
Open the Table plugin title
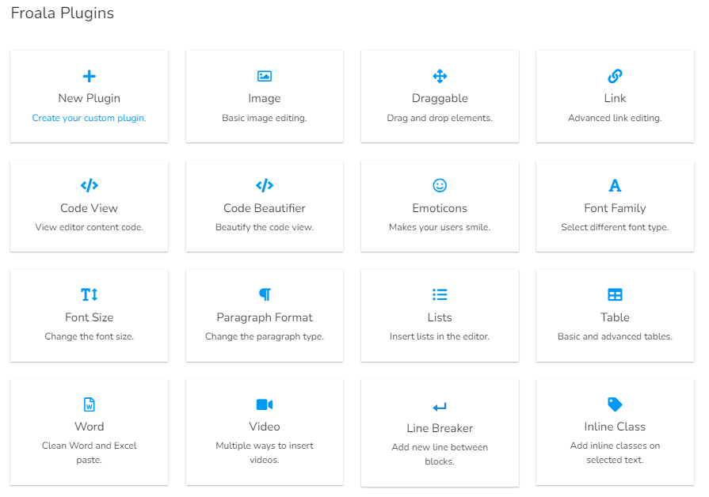tap(615, 317)
